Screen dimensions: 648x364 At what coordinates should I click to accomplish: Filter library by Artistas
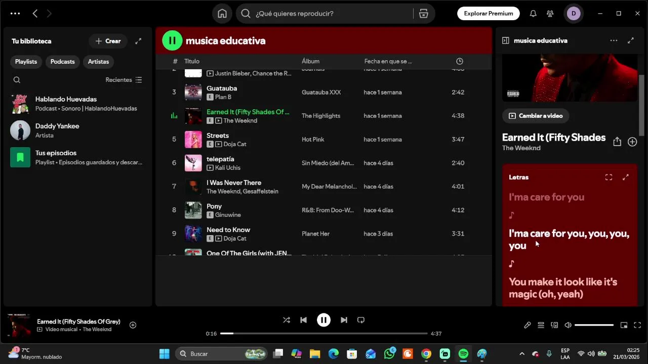coord(98,62)
